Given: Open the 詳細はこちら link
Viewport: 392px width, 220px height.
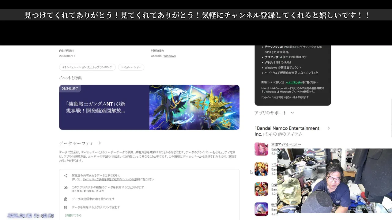Looking at the screenshot, I should [x=73, y=215].
